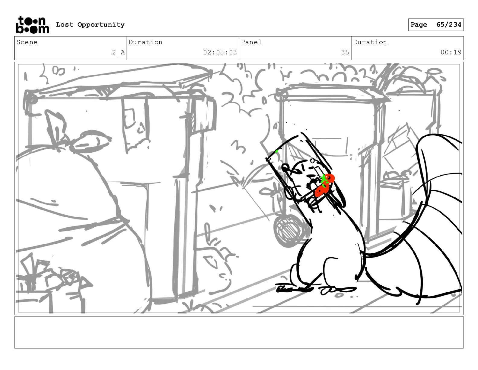This screenshot has width=478, height=370.
Task: Click the storyboard panel sketch thumbnail
Action: (239, 188)
